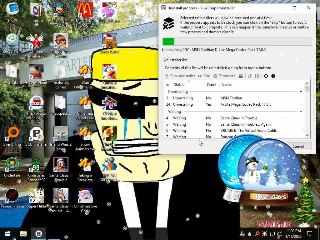Open Taking a Break.exe icon

(85, 170)
